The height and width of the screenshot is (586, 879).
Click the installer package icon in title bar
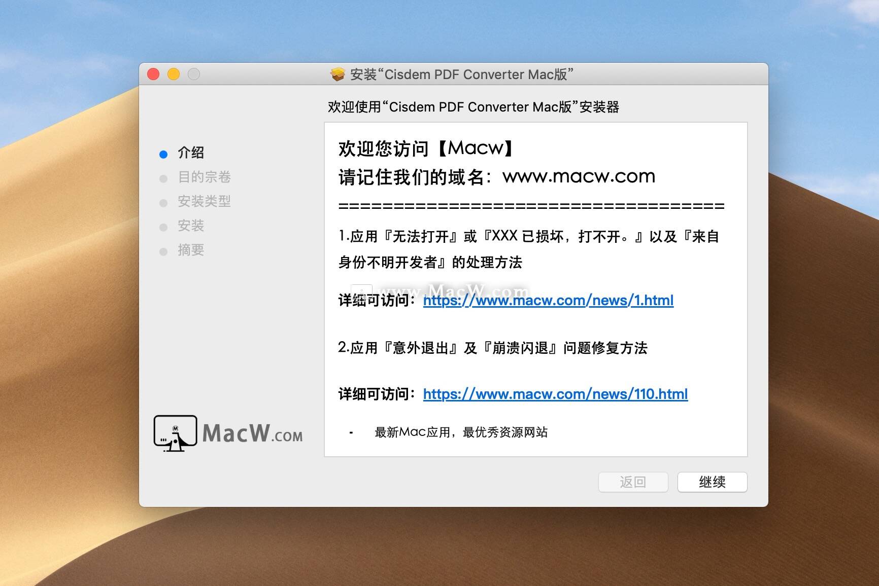point(337,75)
